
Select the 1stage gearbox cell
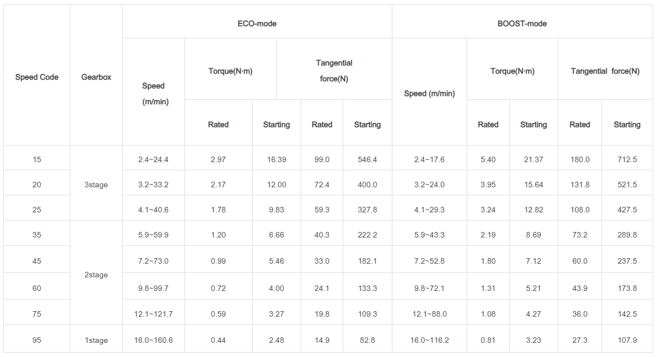tap(96, 340)
